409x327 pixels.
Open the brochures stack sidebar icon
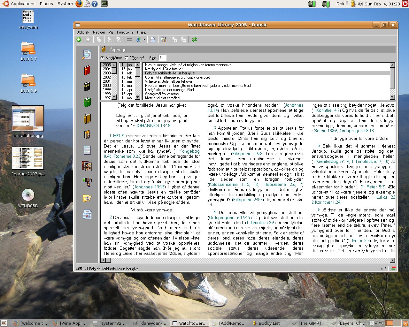pyautogui.click(x=87, y=134)
